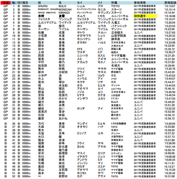
Task: Select the reading アンドウ
Action: (x=82, y=160)
